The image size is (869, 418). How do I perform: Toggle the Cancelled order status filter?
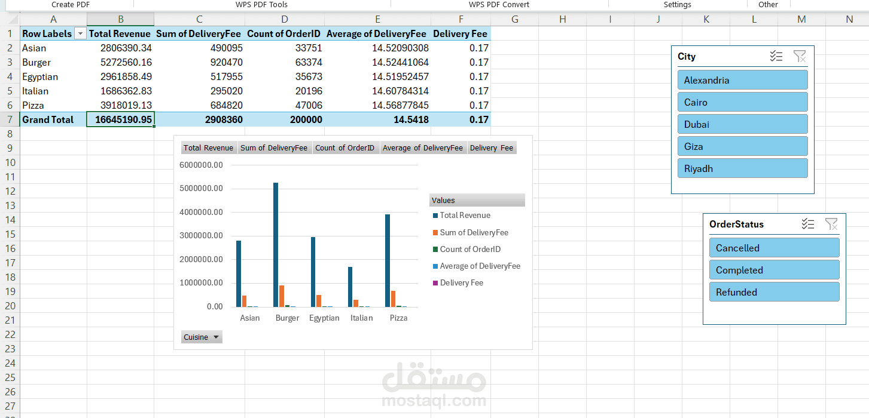[774, 248]
